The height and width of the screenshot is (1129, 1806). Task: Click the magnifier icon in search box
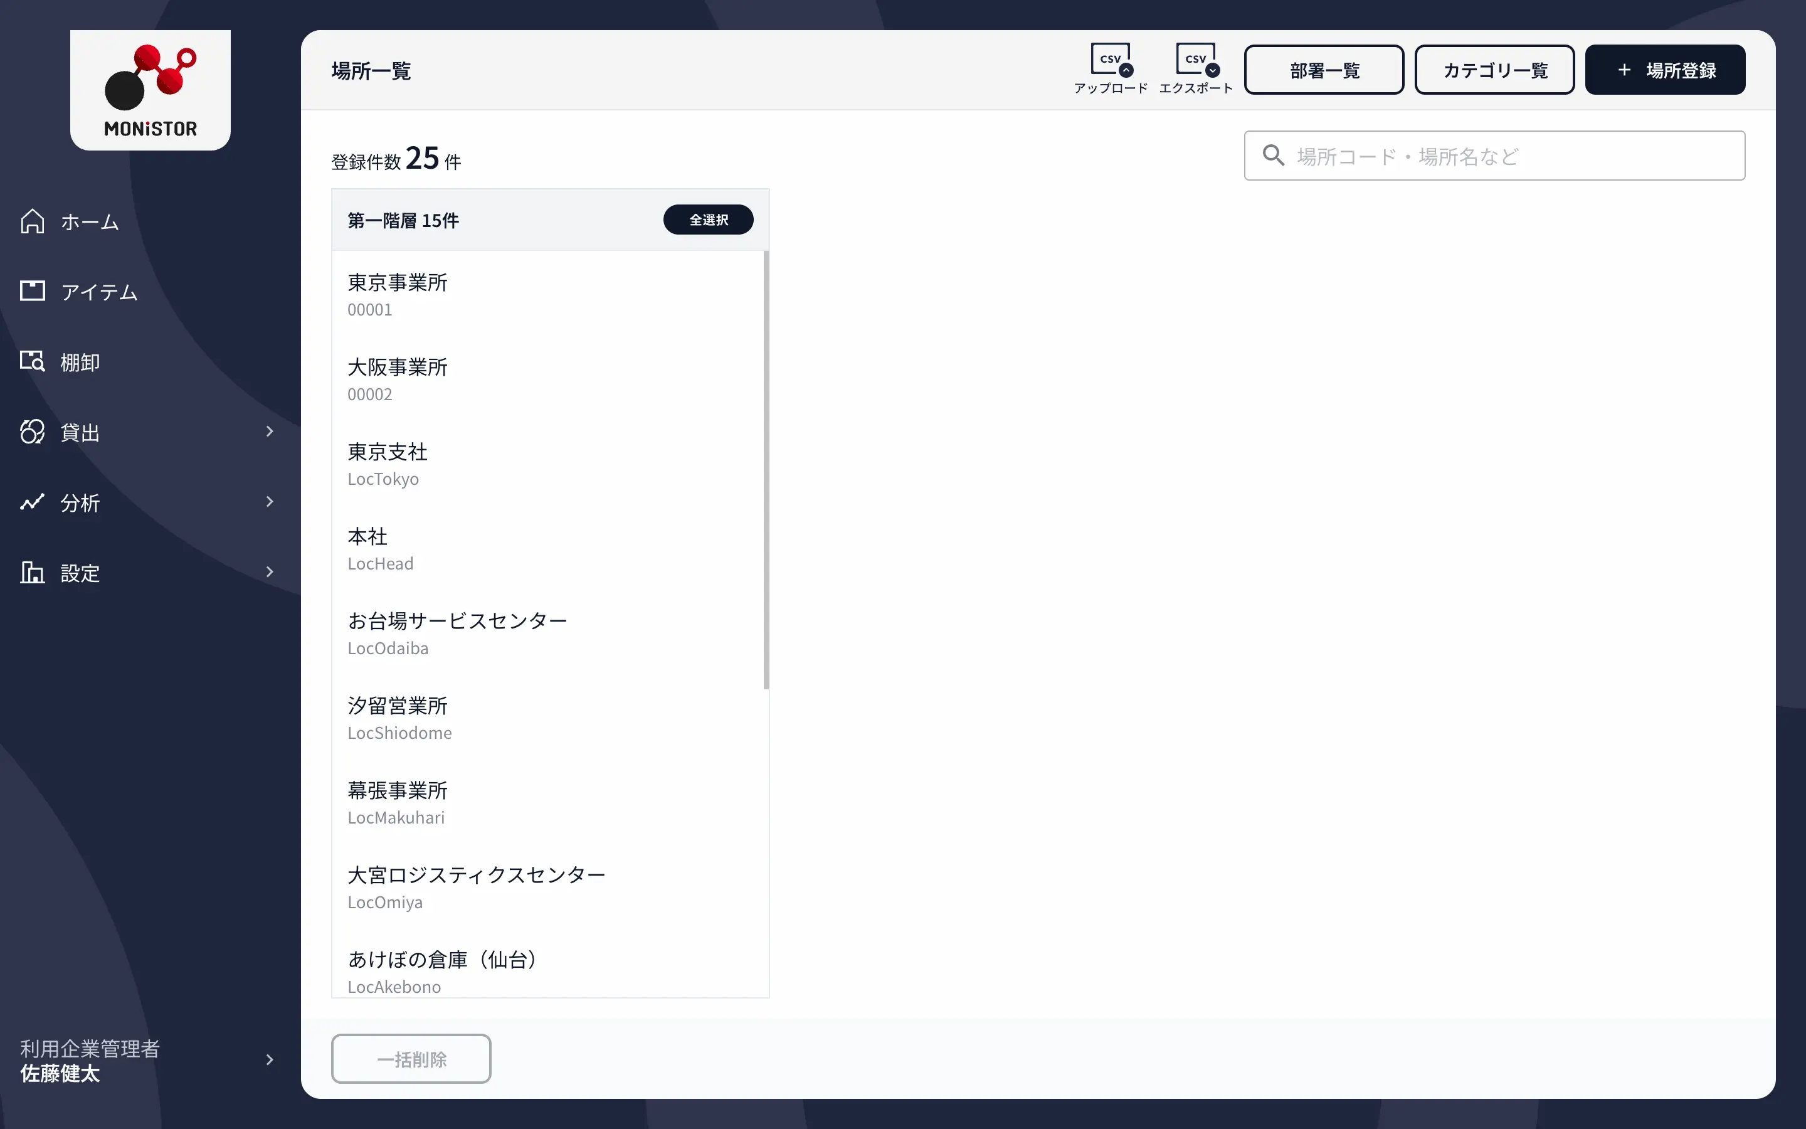(x=1273, y=156)
